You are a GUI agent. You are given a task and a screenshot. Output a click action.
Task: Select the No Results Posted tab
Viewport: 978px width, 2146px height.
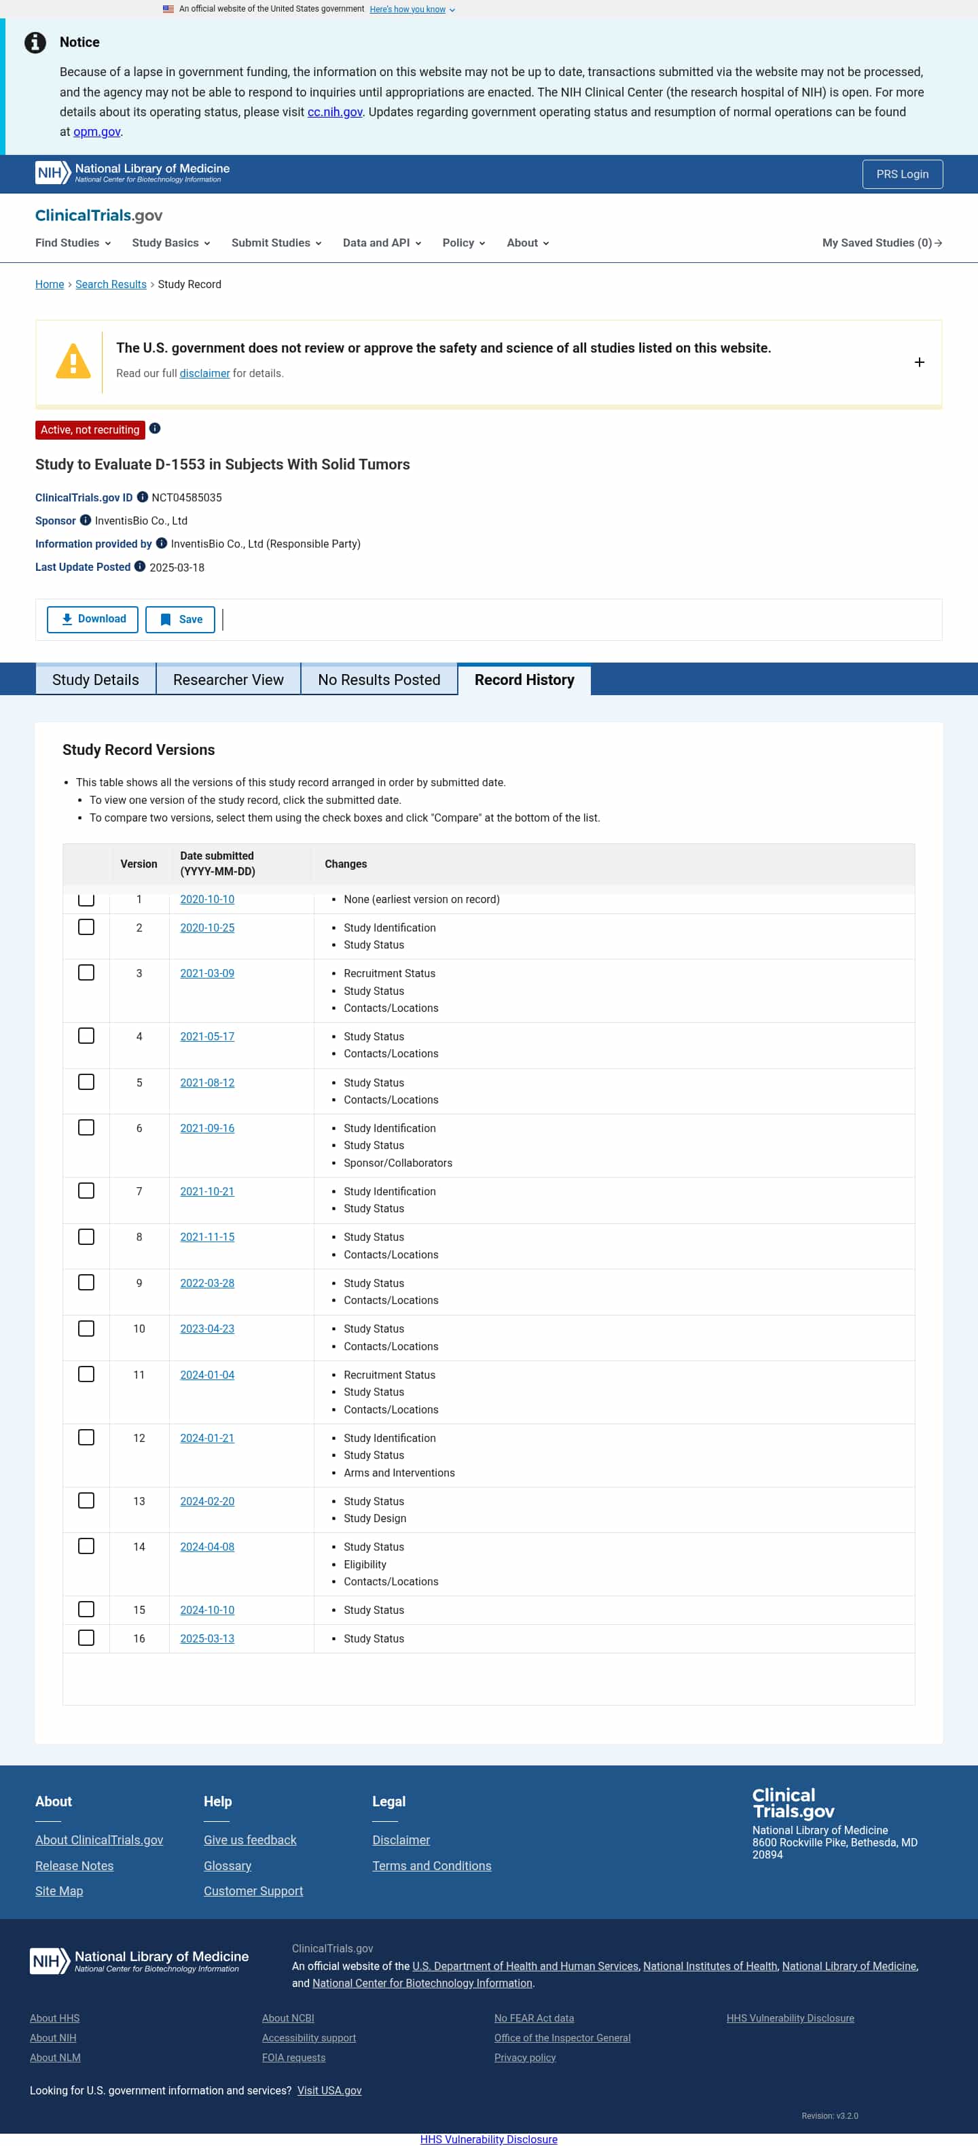[x=379, y=680]
